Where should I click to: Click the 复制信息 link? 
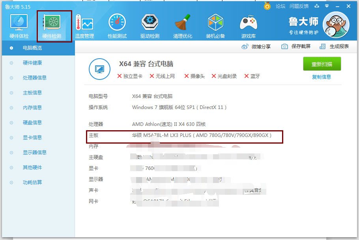322,76
